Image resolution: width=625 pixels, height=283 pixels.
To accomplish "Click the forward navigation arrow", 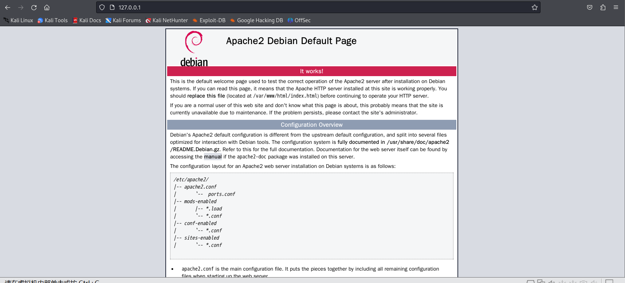I will coord(21,7).
